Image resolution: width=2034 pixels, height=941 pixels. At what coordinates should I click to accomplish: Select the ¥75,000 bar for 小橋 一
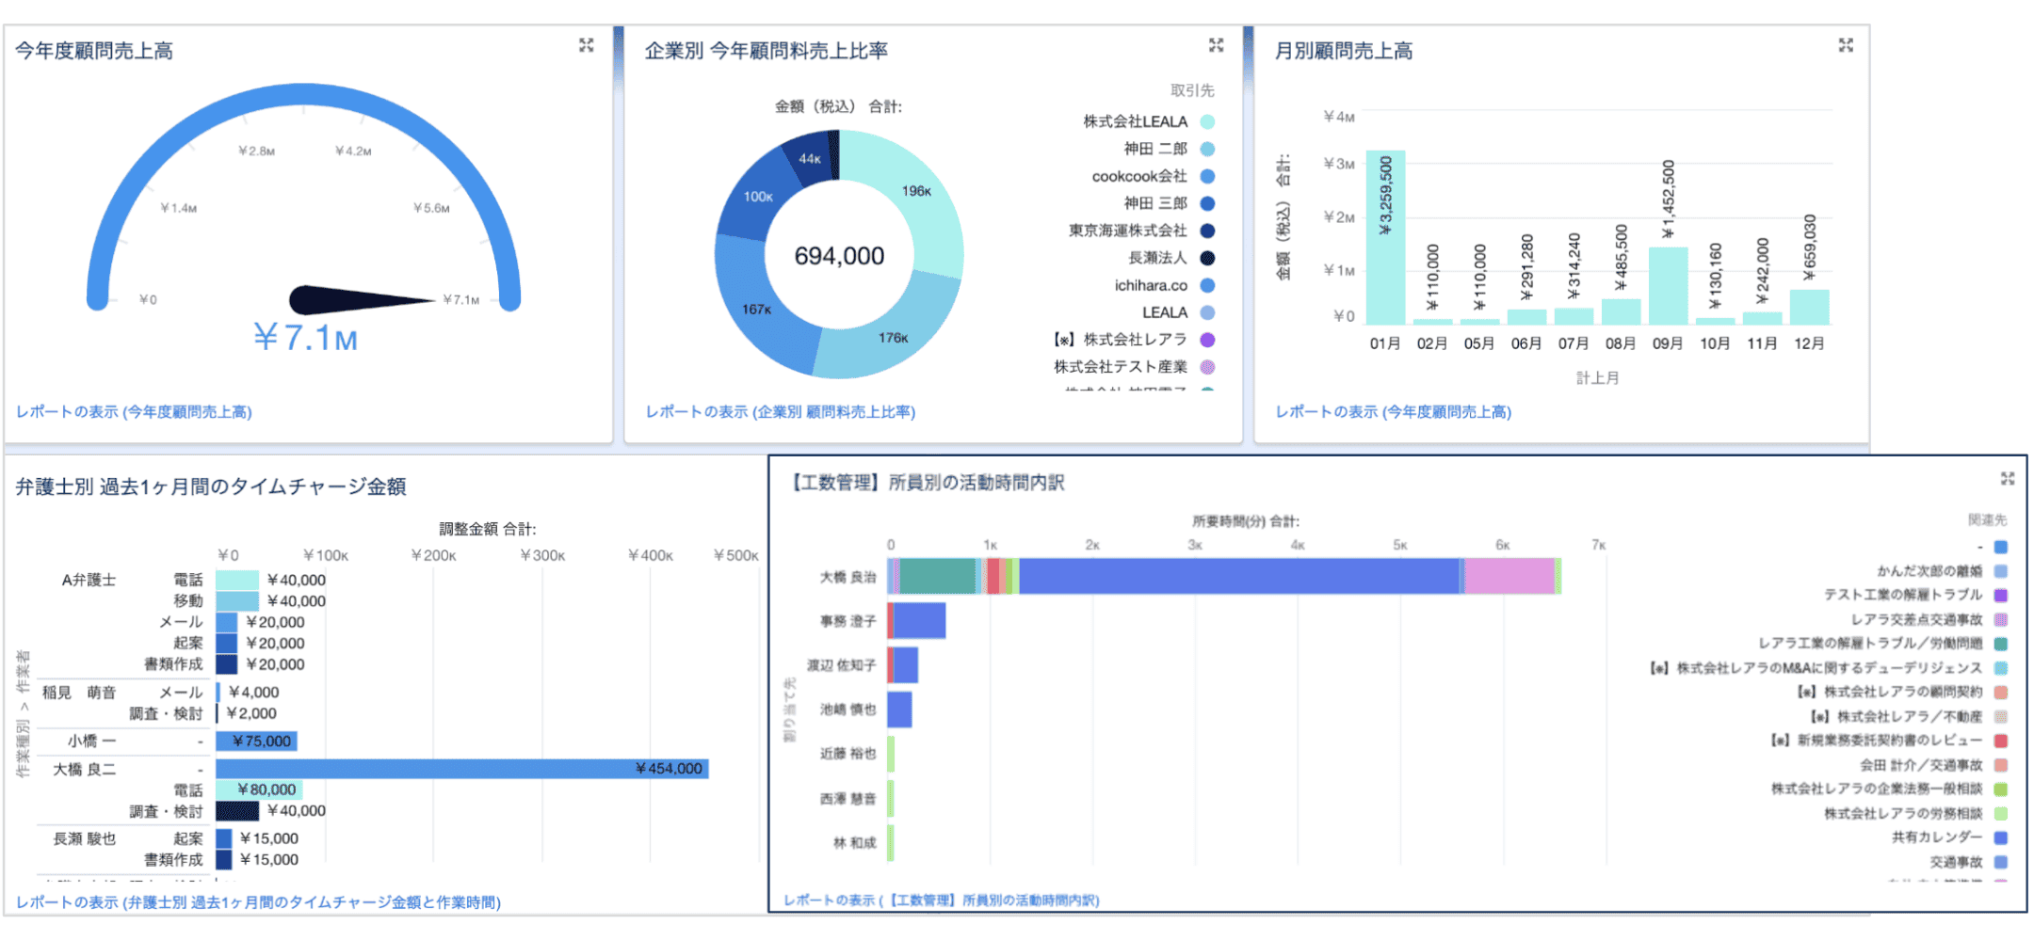256,742
